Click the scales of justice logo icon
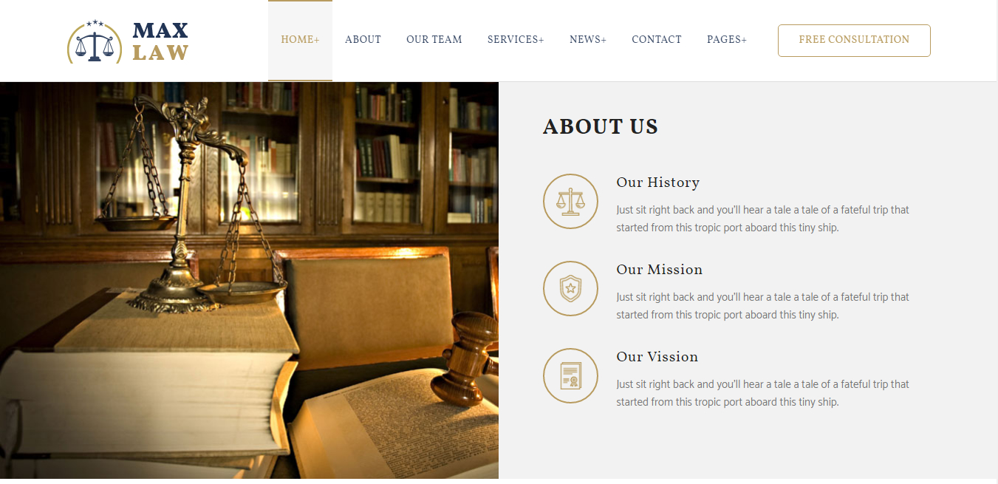 point(95,42)
